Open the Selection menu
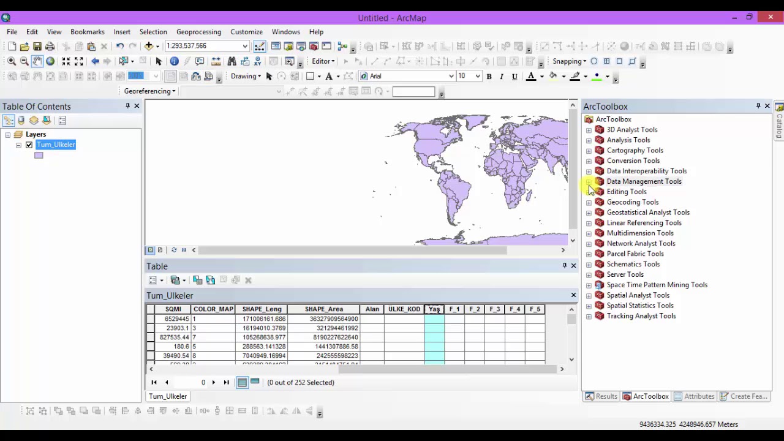This screenshot has width=784, height=441. pyautogui.click(x=153, y=32)
